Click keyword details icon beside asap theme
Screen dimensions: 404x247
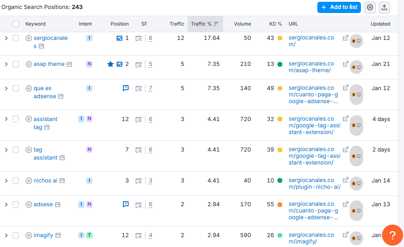pos(69,64)
